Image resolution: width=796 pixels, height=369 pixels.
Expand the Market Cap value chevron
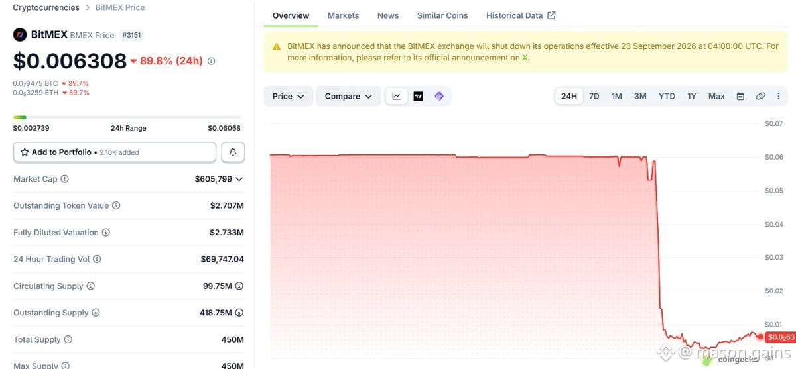tap(239, 179)
